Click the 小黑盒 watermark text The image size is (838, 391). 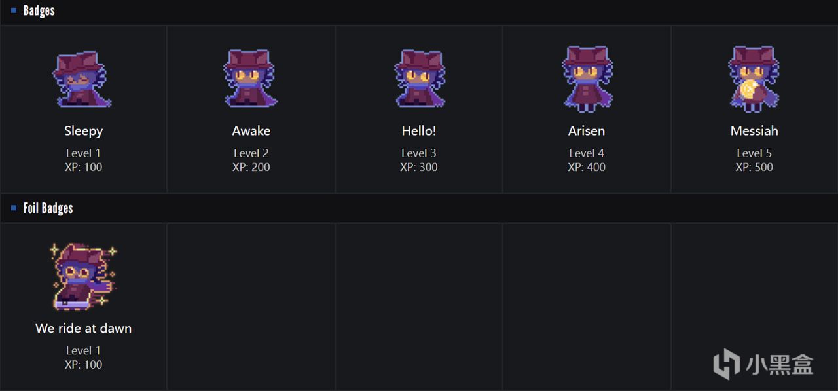[x=779, y=364]
